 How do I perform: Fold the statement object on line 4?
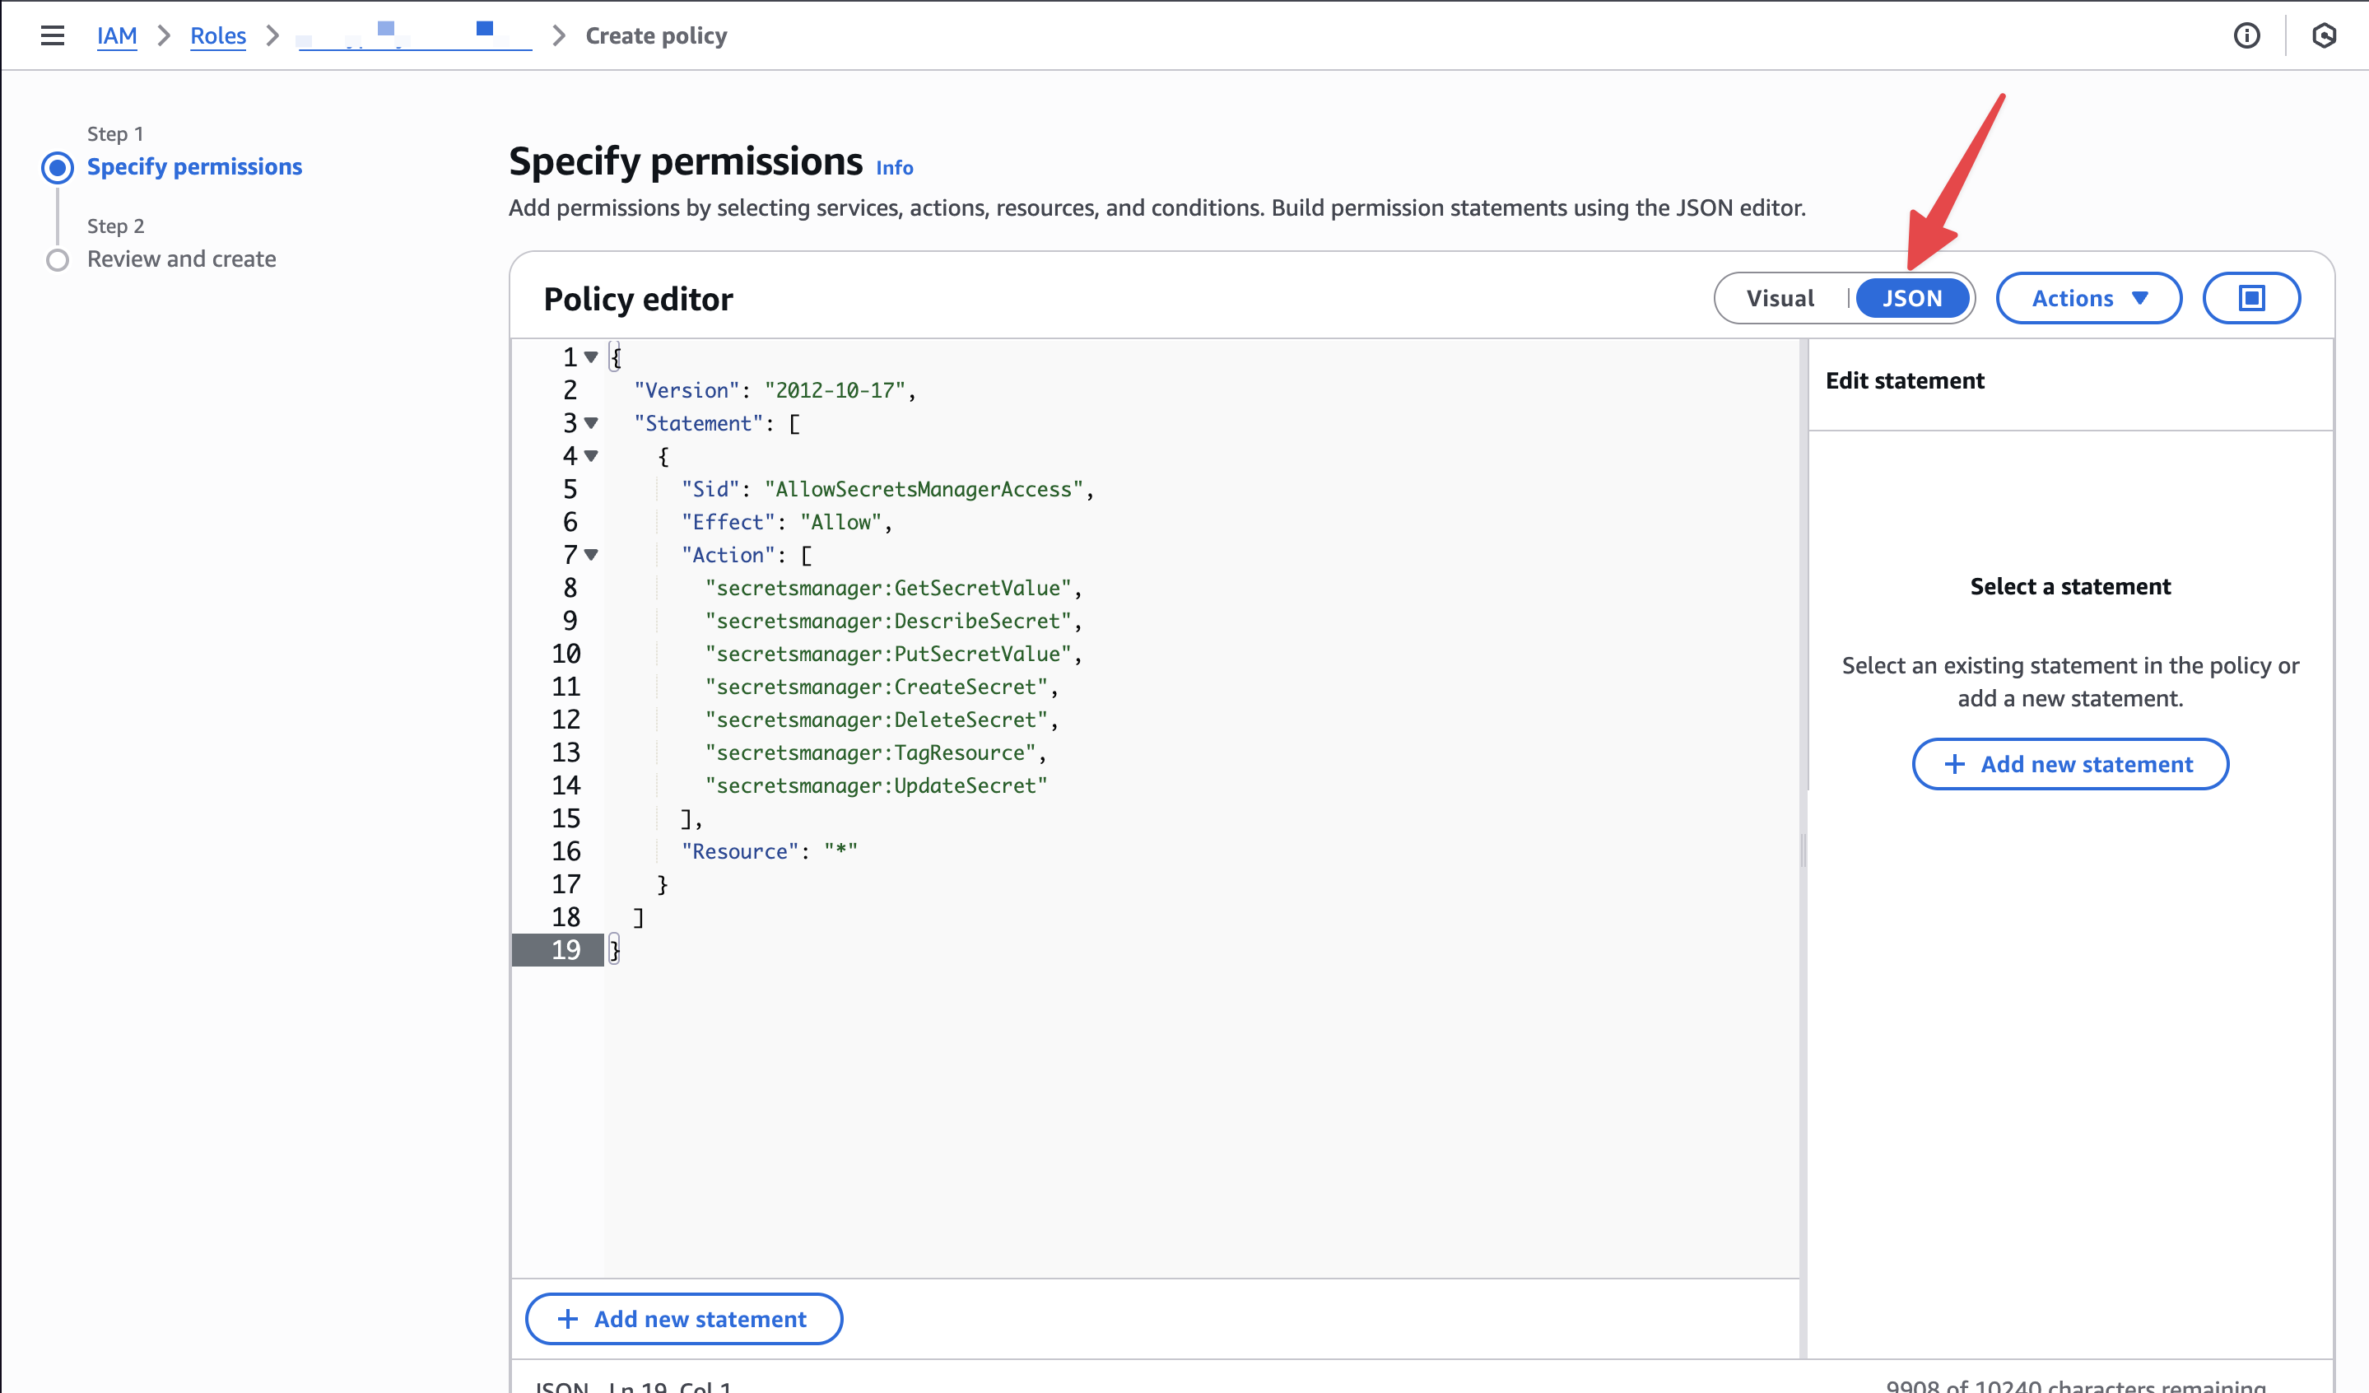click(x=591, y=456)
